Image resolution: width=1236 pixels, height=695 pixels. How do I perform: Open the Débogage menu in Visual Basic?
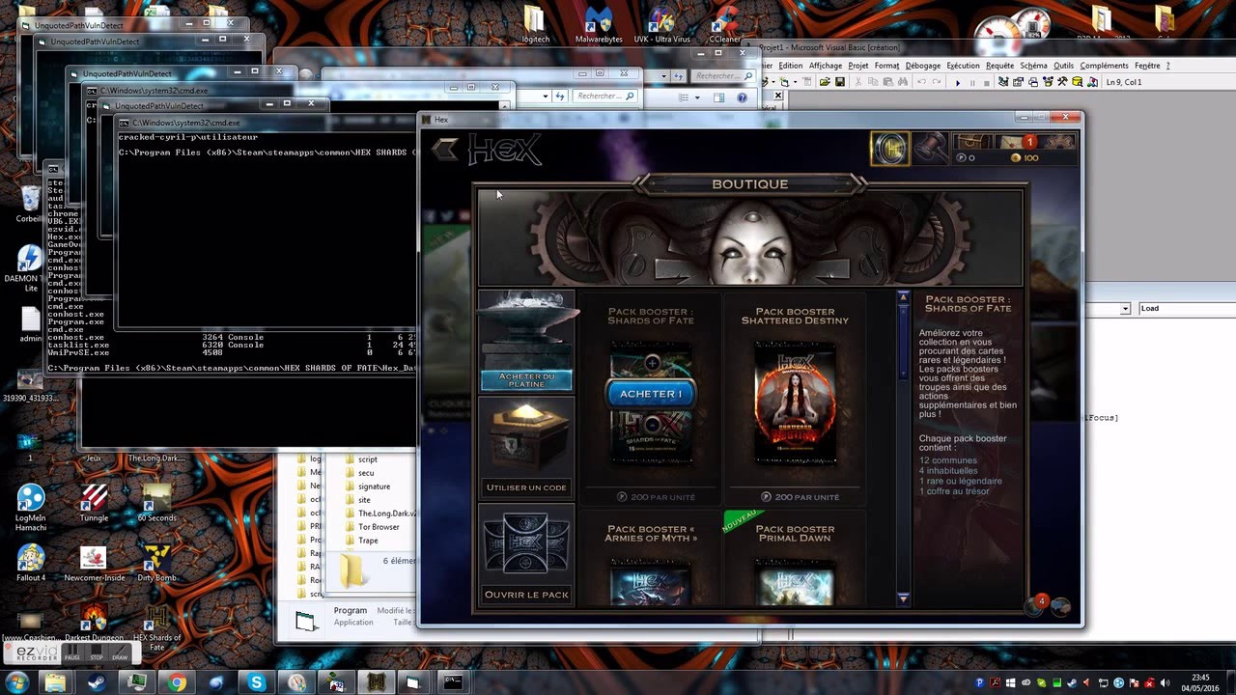(923, 66)
